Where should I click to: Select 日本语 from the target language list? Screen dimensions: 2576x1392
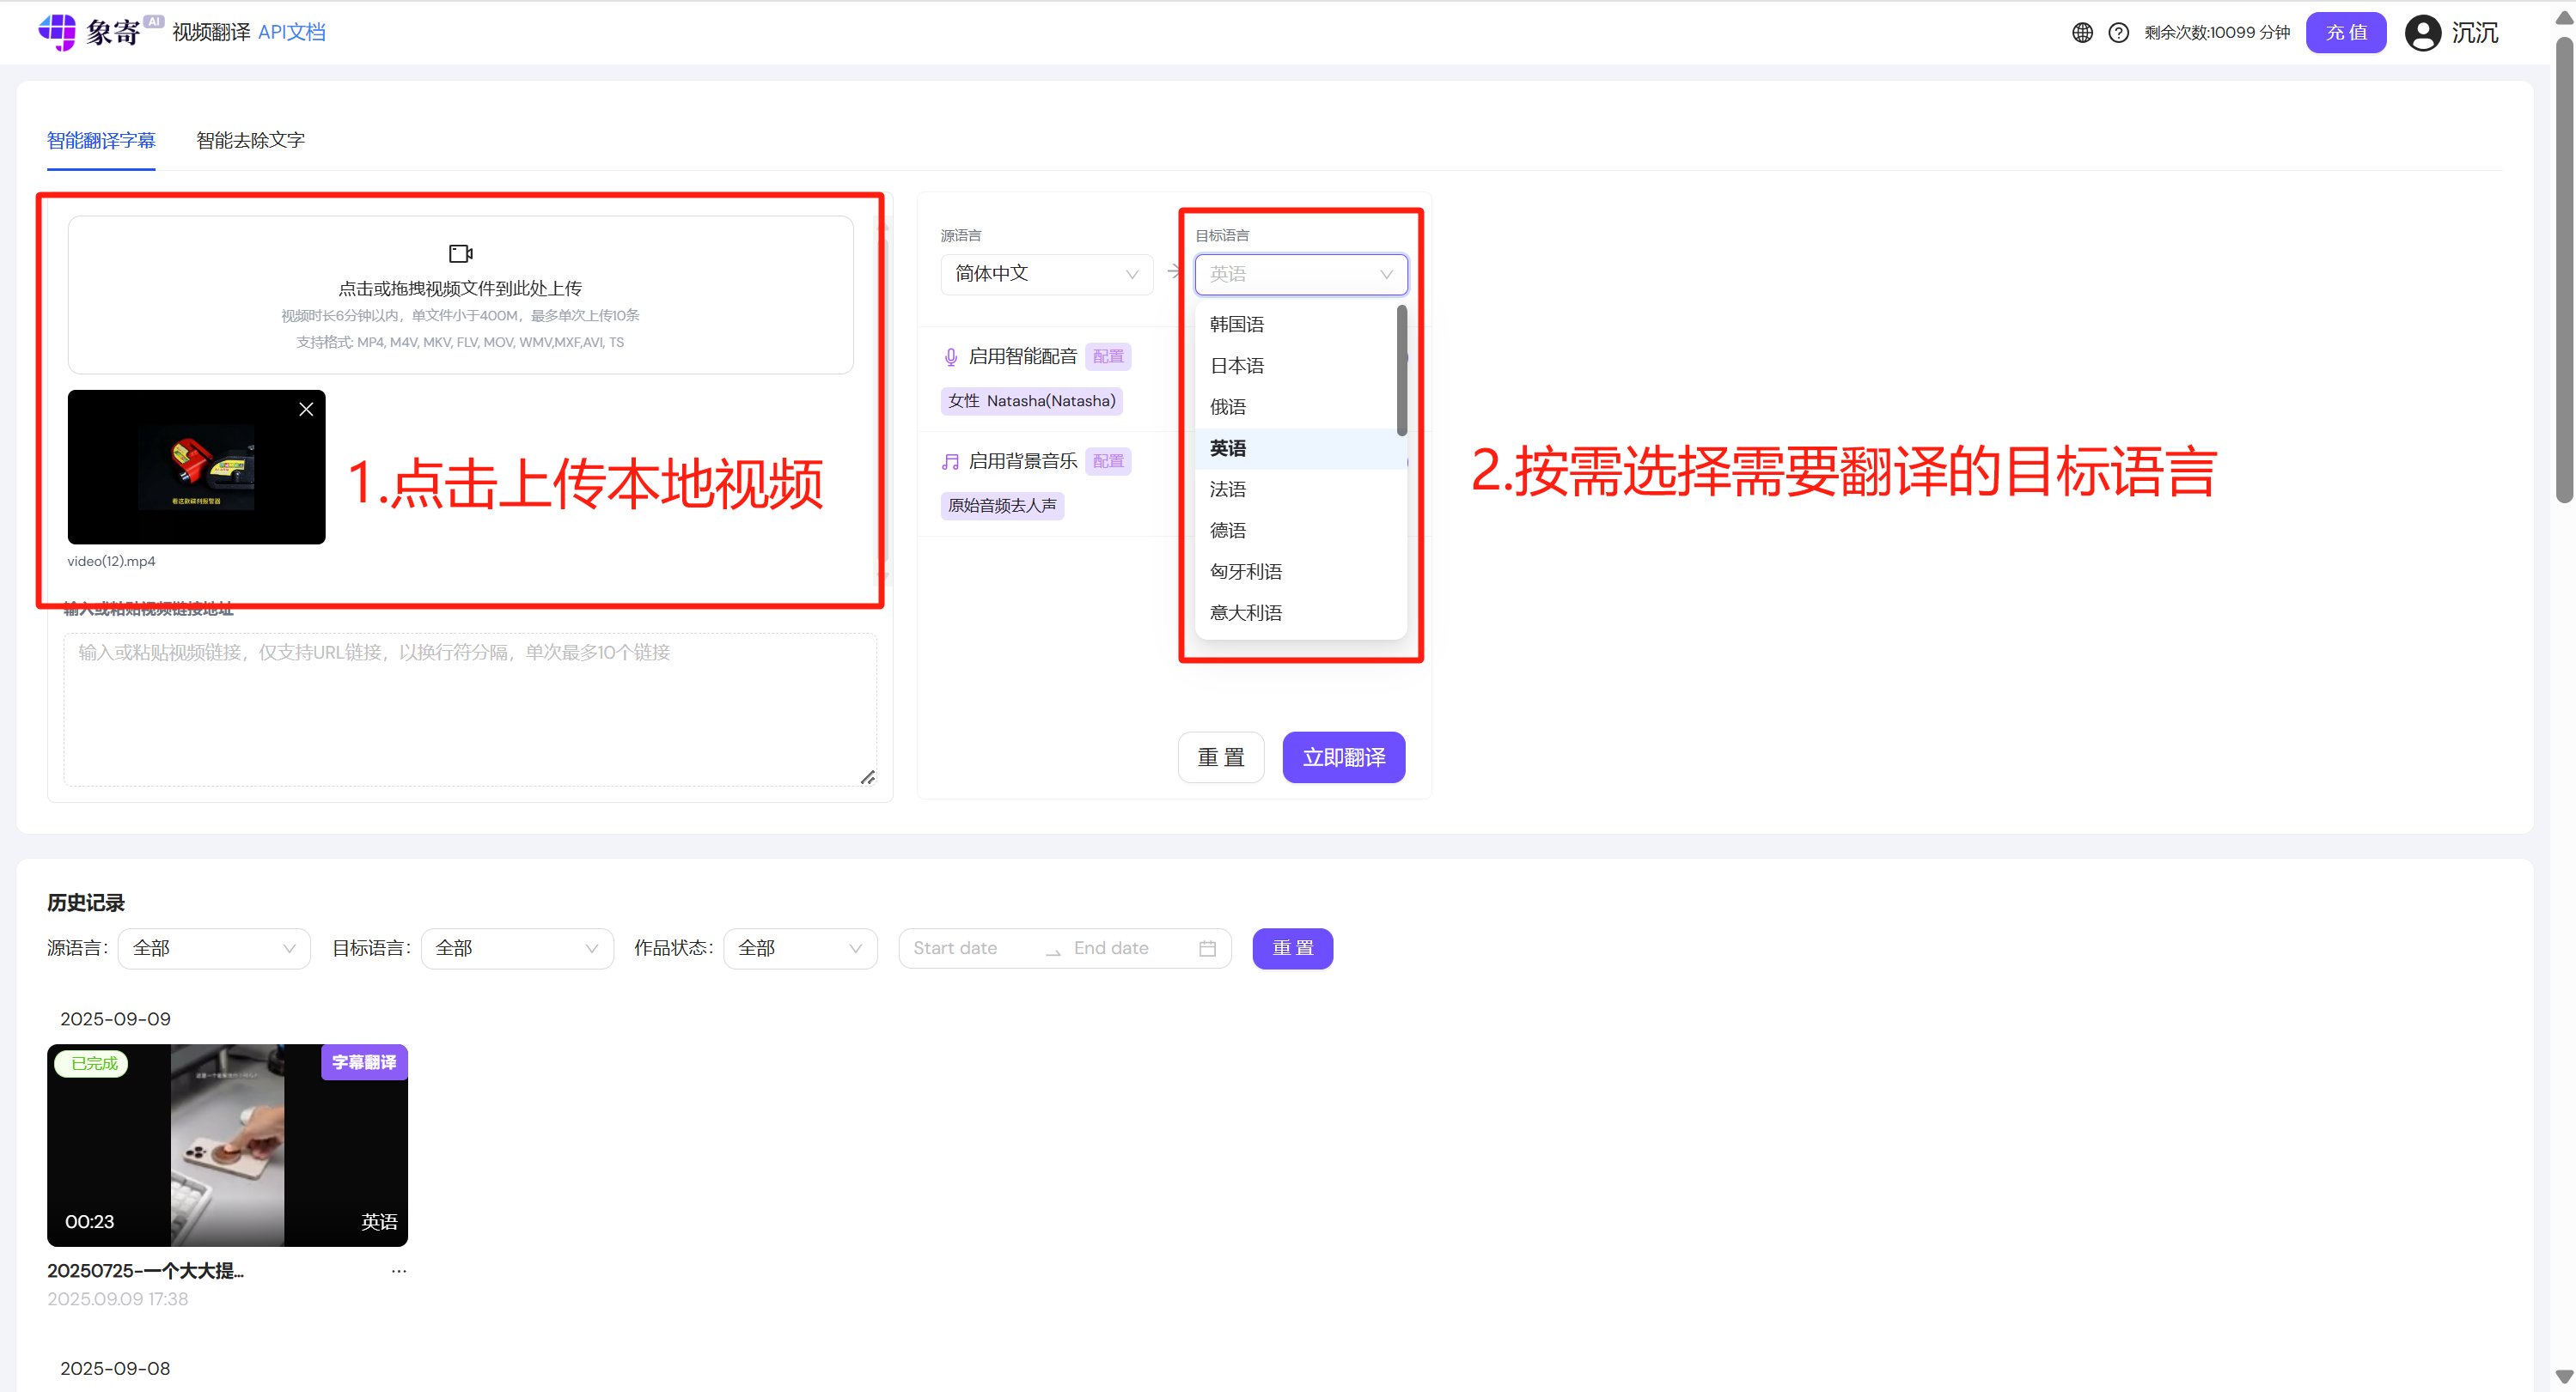click(1237, 365)
